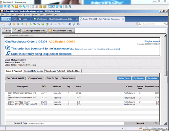Open the Section menu
This screenshot has width=169, height=131.
point(34,14)
